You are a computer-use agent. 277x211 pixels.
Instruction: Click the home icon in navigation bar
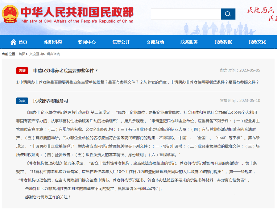13,42
